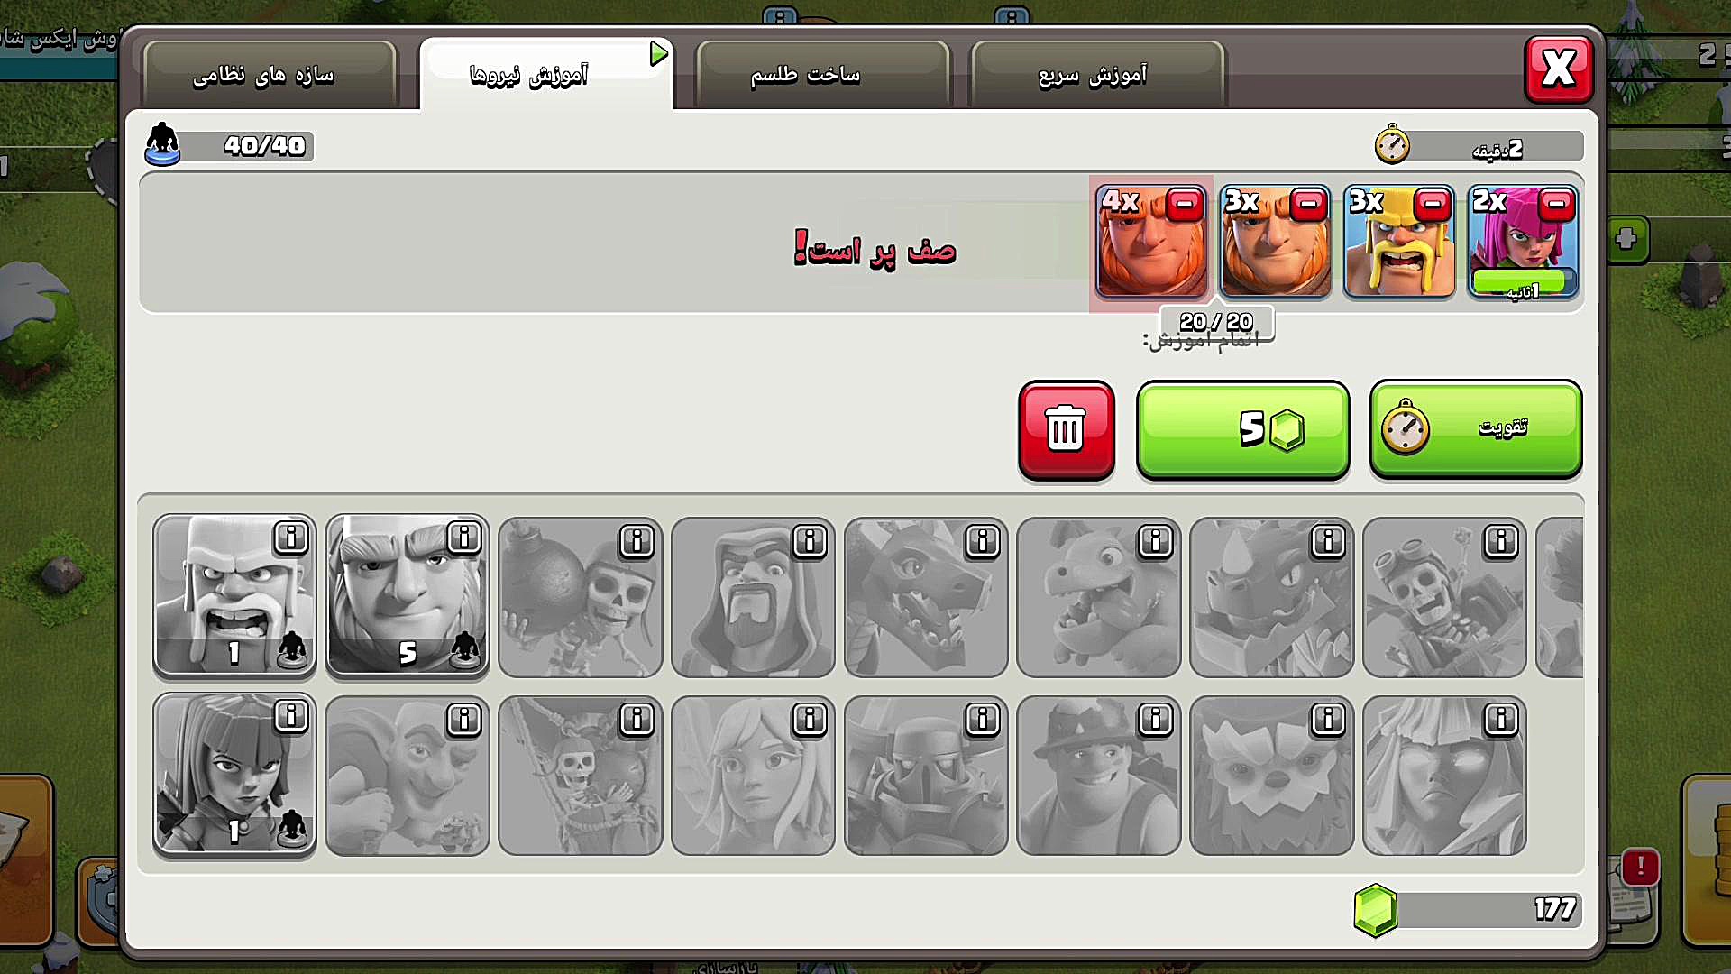The width and height of the screenshot is (1731, 974).
Task: Finish training for 5 gems
Action: click(x=1243, y=429)
